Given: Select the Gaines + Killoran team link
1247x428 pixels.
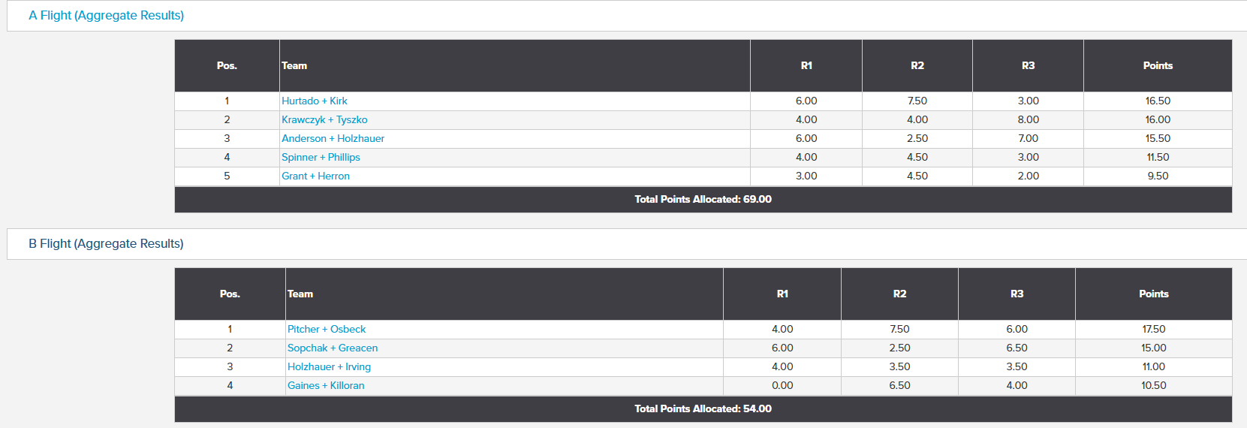Looking at the screenshot, I should click(326, 385).
